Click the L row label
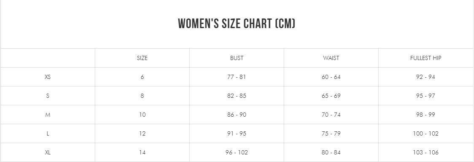 (48, 134)
